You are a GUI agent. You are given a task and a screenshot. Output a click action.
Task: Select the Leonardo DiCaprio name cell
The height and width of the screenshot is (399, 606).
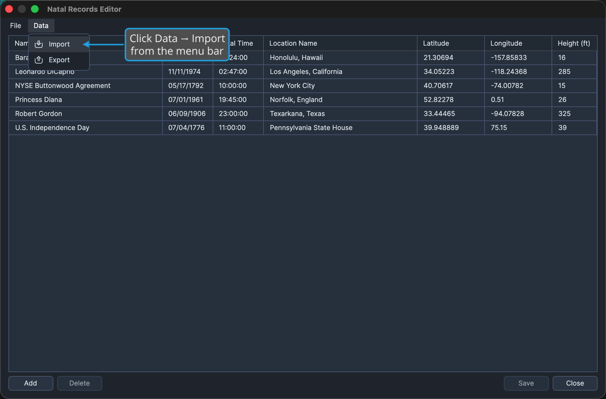(x=85, y=72)
